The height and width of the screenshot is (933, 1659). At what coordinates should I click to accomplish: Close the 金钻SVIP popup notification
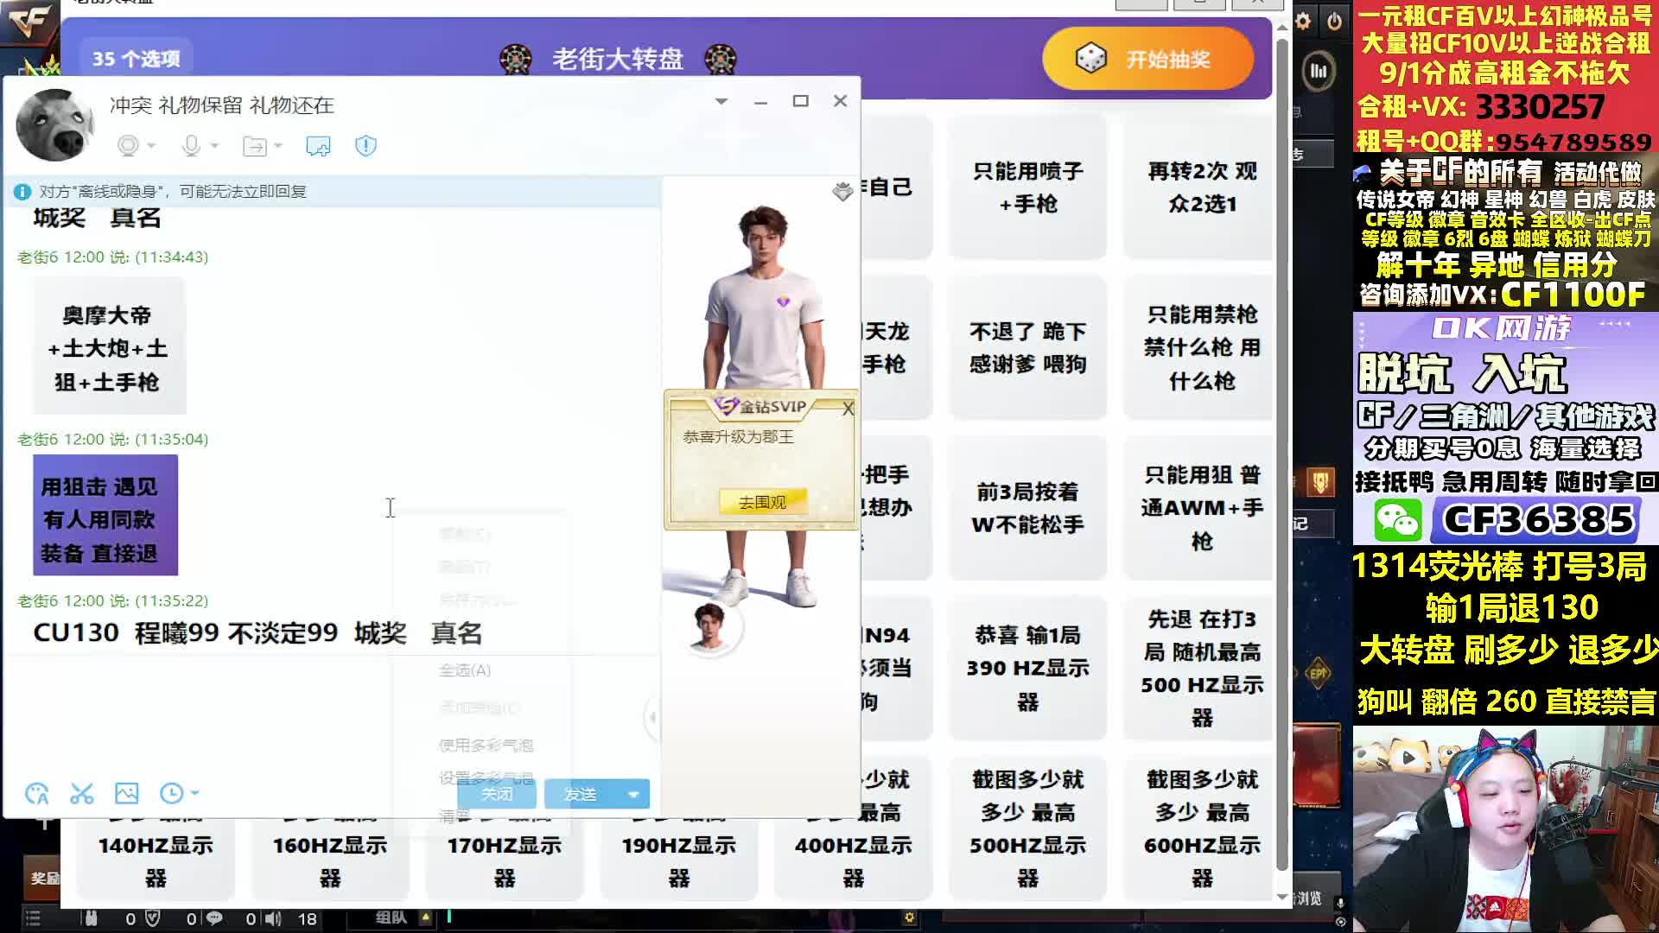click(848, 409)
